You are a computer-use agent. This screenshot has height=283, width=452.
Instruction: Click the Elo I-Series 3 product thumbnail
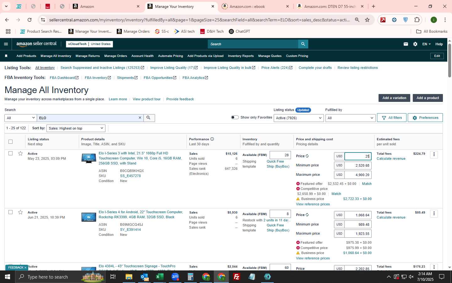89,158
